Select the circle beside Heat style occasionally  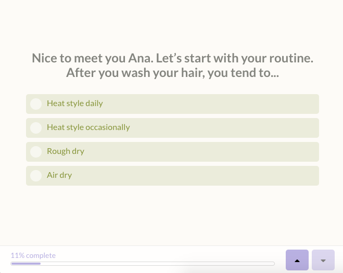pos(36,128)
